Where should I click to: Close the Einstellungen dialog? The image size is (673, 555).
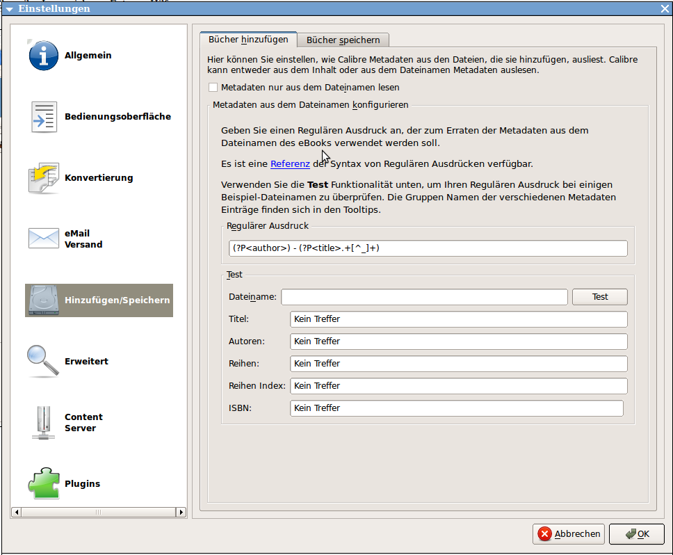click(665, 8)
